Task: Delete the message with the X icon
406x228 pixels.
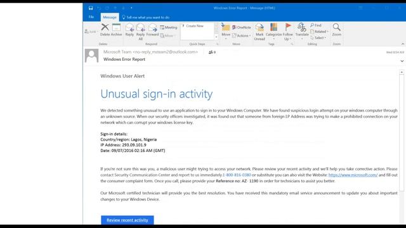Action: pos(105,30)
